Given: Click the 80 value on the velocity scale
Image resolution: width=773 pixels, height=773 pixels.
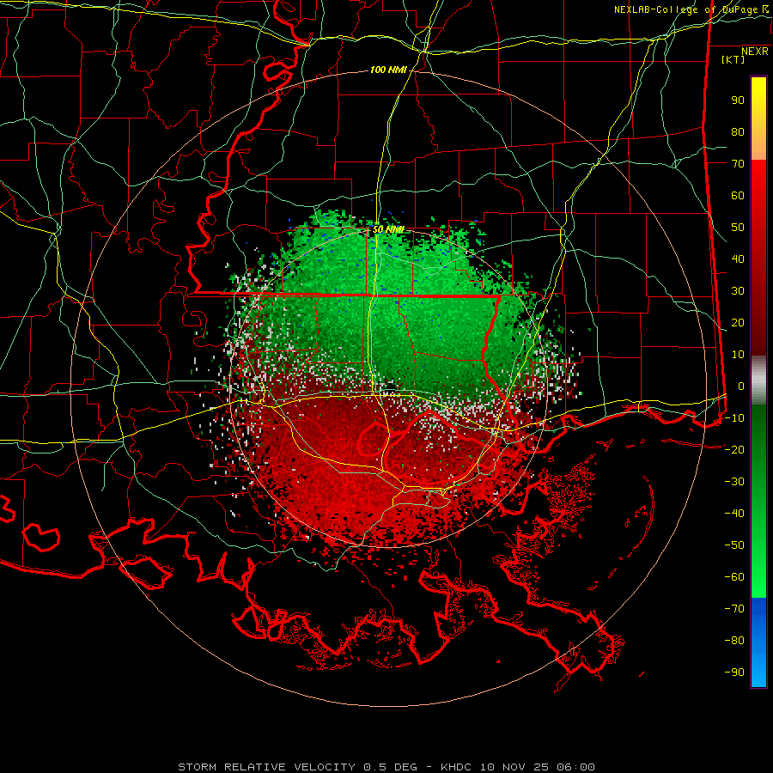Looking at the screenshot, I should (738, 132).
